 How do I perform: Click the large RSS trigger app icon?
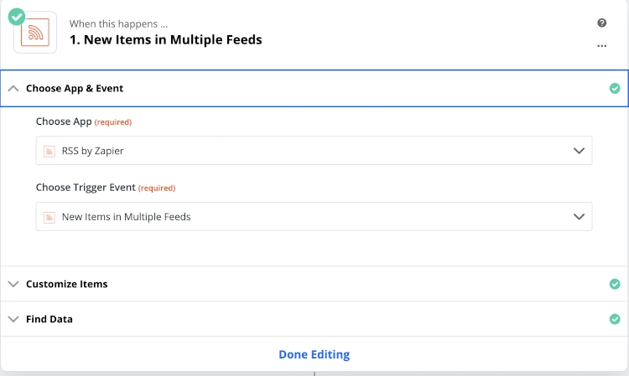(x=35, y=33)
